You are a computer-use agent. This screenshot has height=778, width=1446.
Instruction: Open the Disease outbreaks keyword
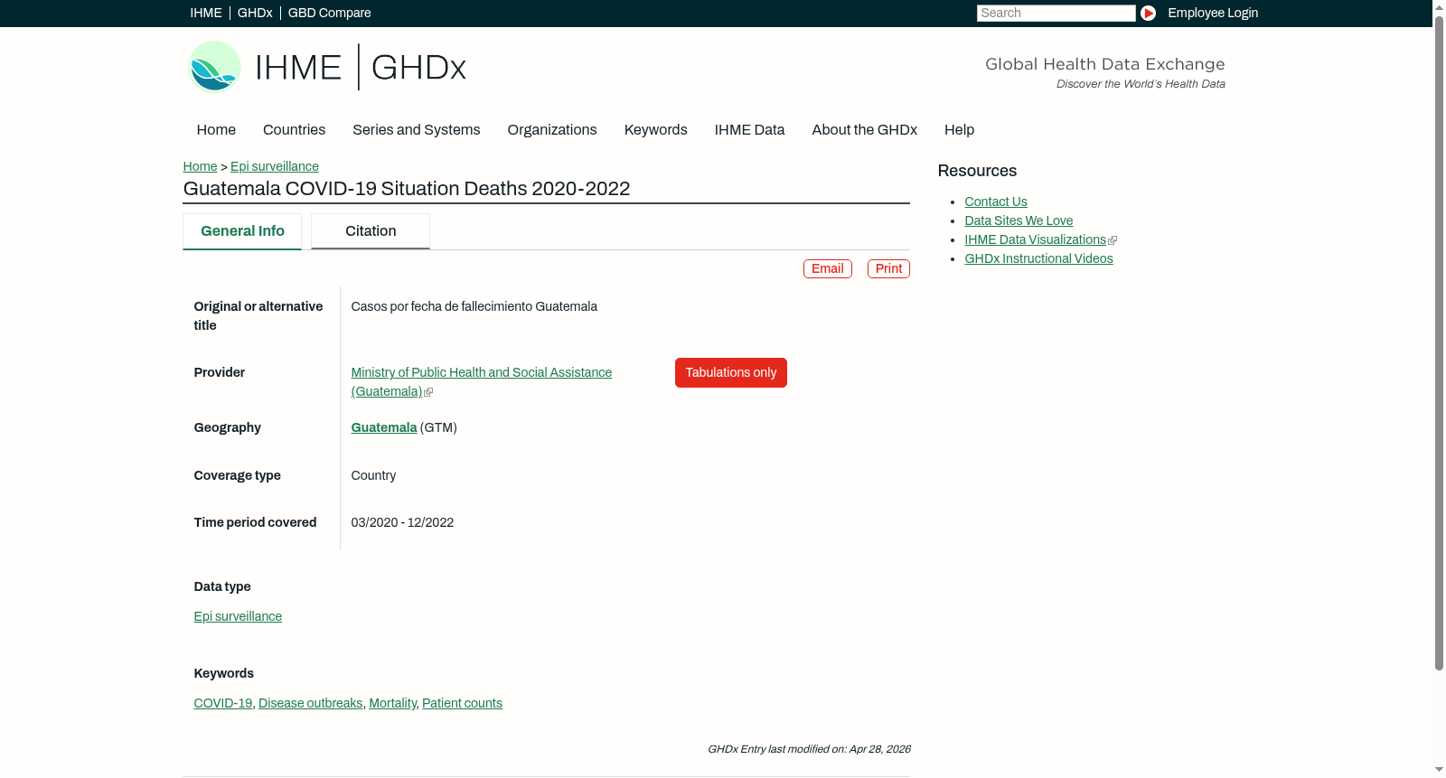(x=310, y=703)
